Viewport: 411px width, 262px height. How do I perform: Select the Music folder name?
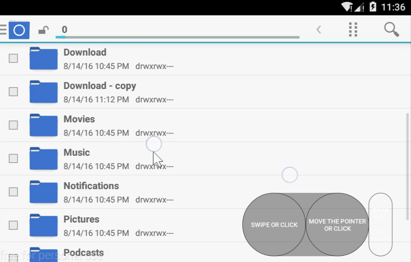(77, 152)
